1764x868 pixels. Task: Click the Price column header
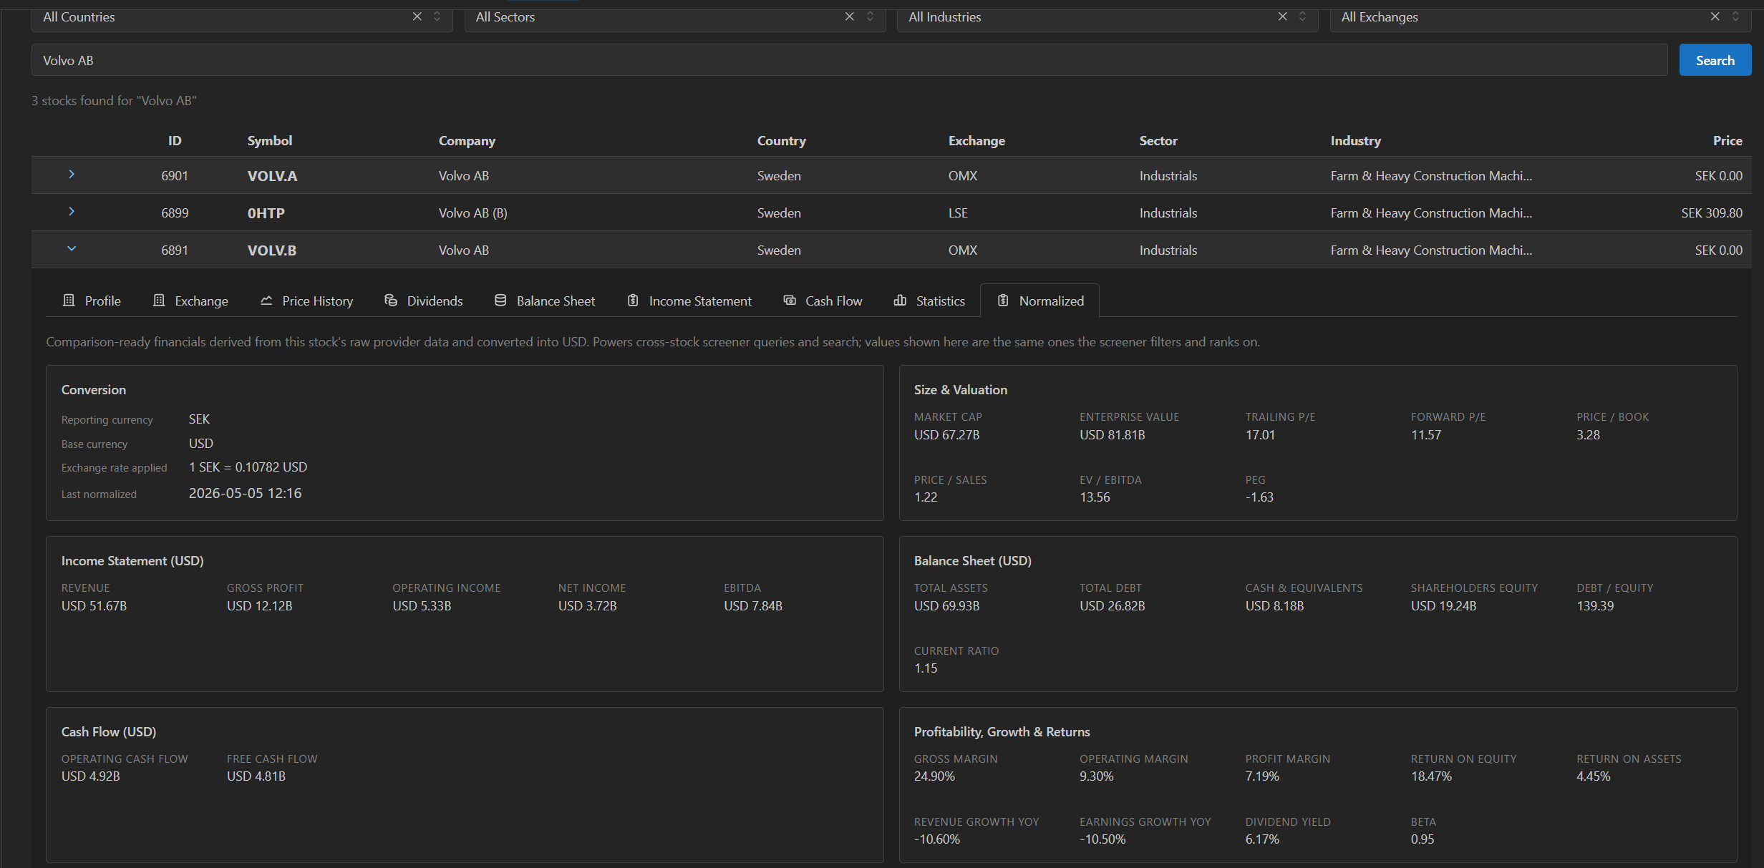pyautogui.click(x=1727, y=141)
